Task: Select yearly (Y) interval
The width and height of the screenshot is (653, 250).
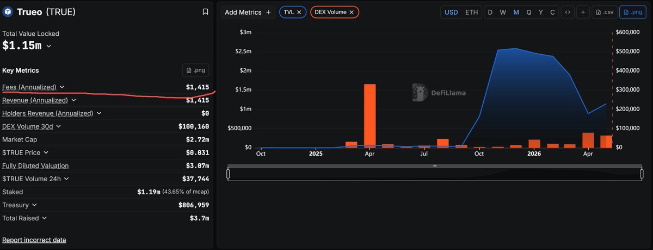Action: point(541,12)
